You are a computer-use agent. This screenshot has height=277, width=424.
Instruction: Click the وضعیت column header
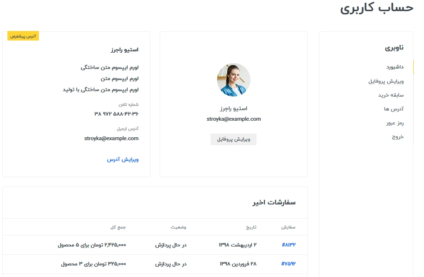pos(179,227)
